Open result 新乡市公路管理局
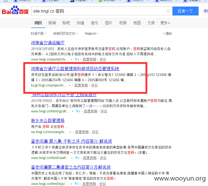This screenshot has width=208, height=186. (48, 121)
